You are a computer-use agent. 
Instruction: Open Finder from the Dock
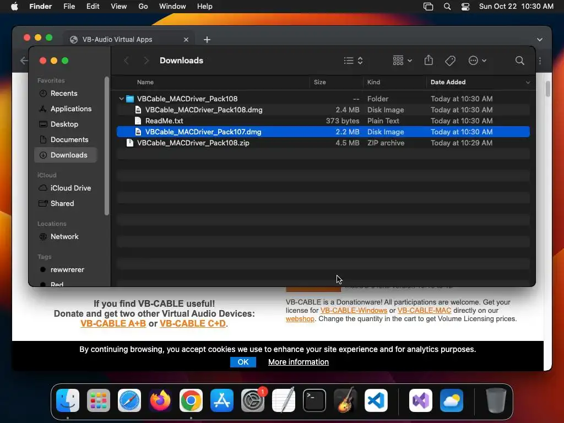click(68, 400)
